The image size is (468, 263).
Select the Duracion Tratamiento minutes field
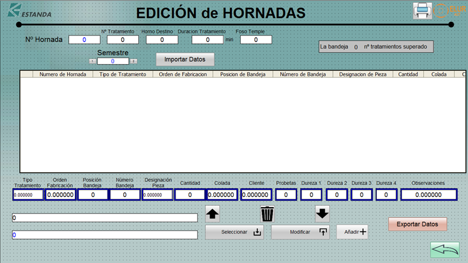point(208,40)
